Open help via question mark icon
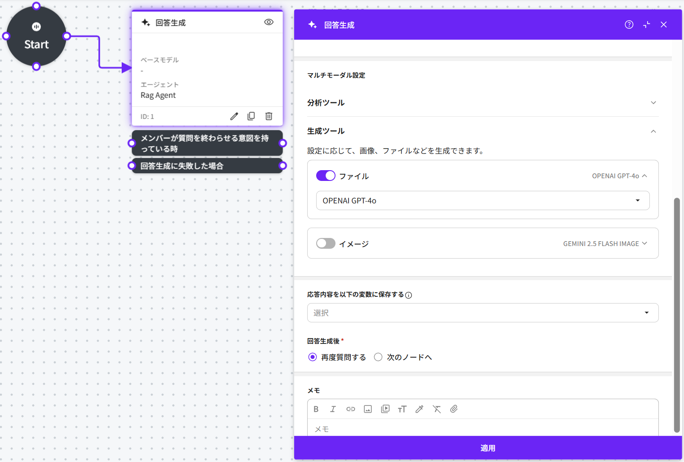This screenshot has height=462, width=684. 629,25
